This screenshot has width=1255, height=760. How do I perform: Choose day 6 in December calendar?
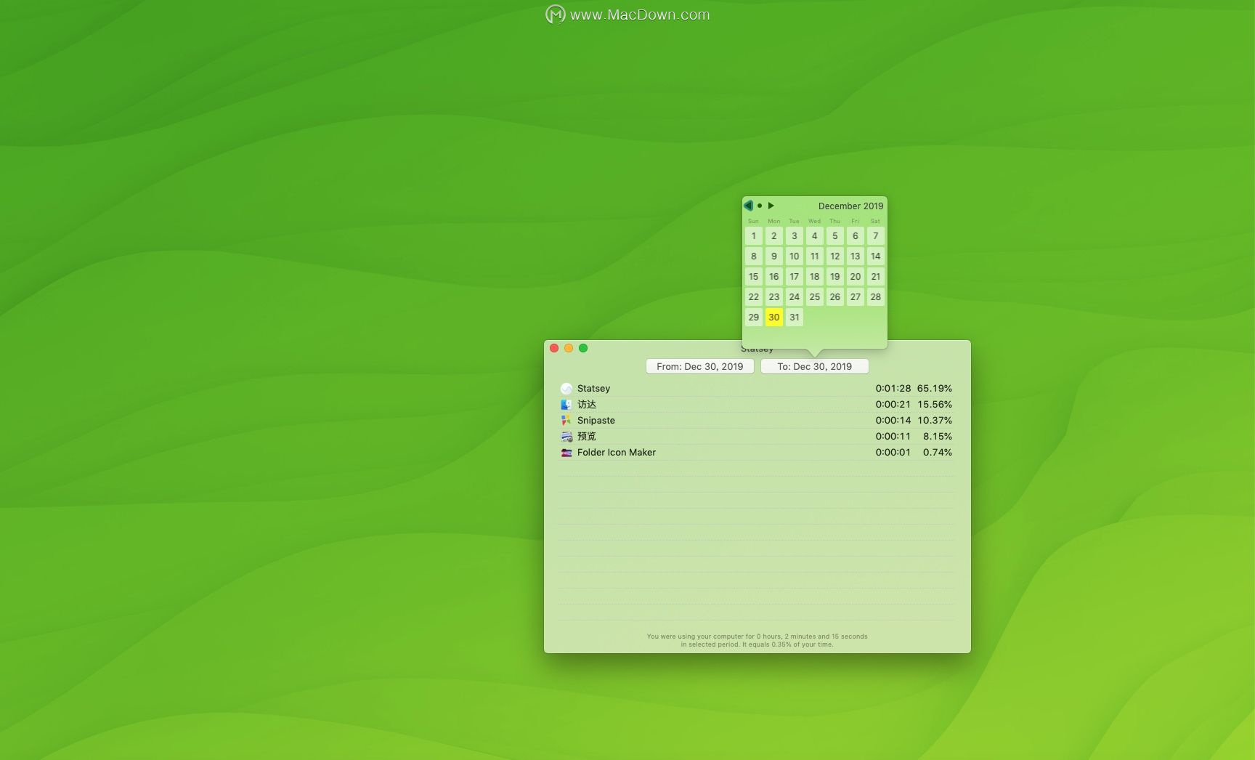pyautogui.click(x=856, y=236)
